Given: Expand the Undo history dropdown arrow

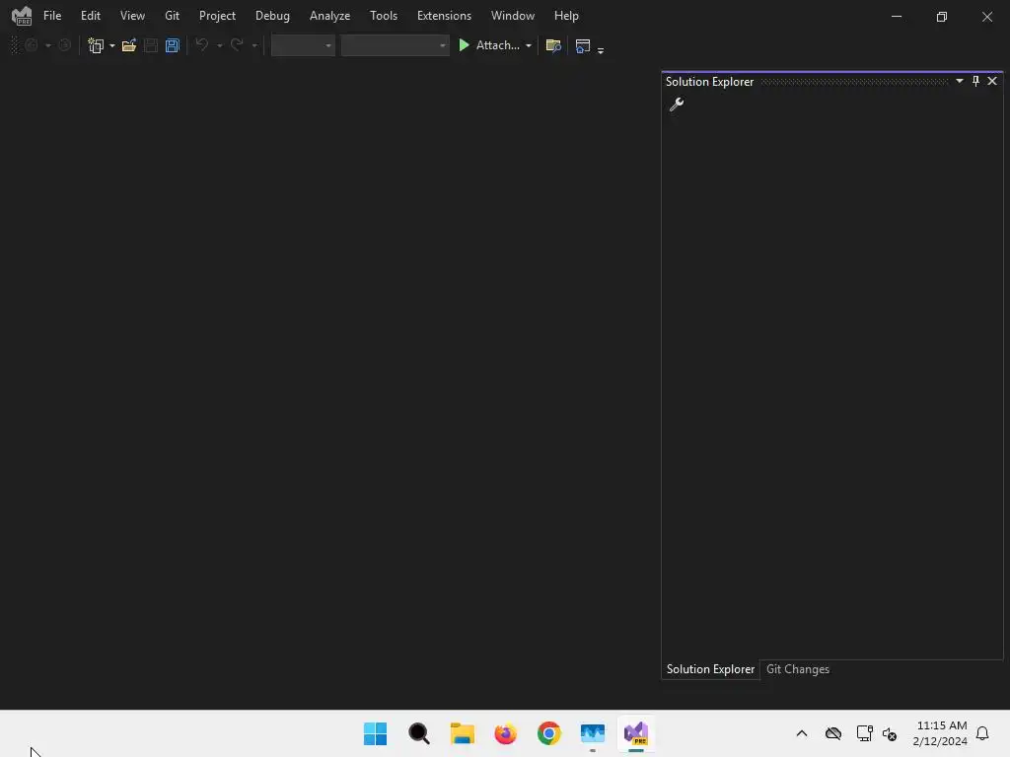Looking at the screenshot, I should 220,45.
